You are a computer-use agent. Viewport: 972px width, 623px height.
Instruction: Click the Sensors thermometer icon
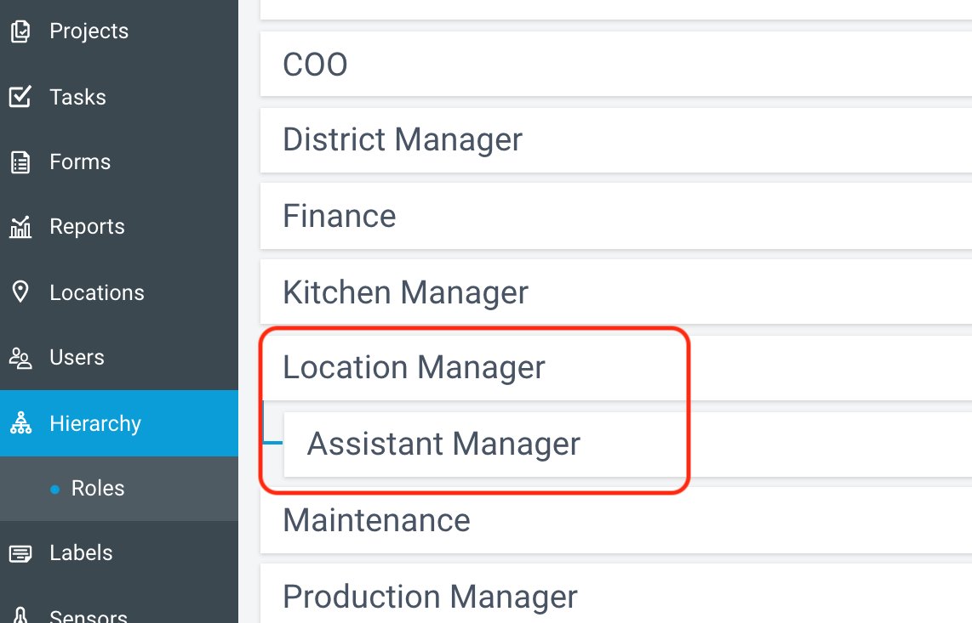20,615
